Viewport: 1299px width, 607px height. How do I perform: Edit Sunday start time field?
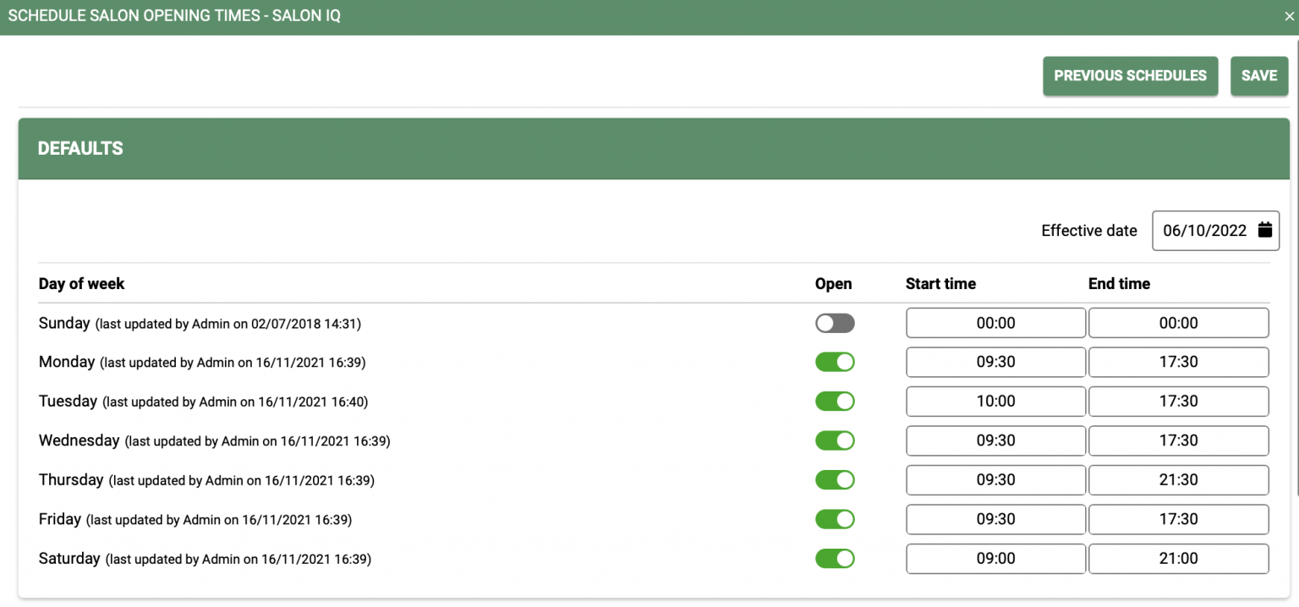click(x=995, y=323)
